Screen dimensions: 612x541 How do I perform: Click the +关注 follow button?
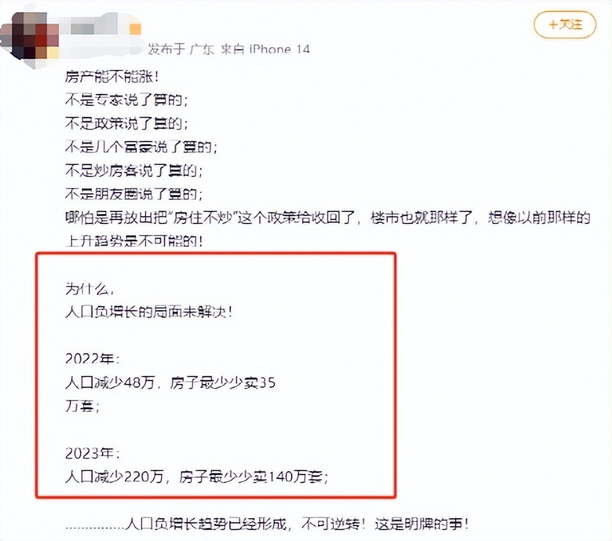tap(565, 25)
